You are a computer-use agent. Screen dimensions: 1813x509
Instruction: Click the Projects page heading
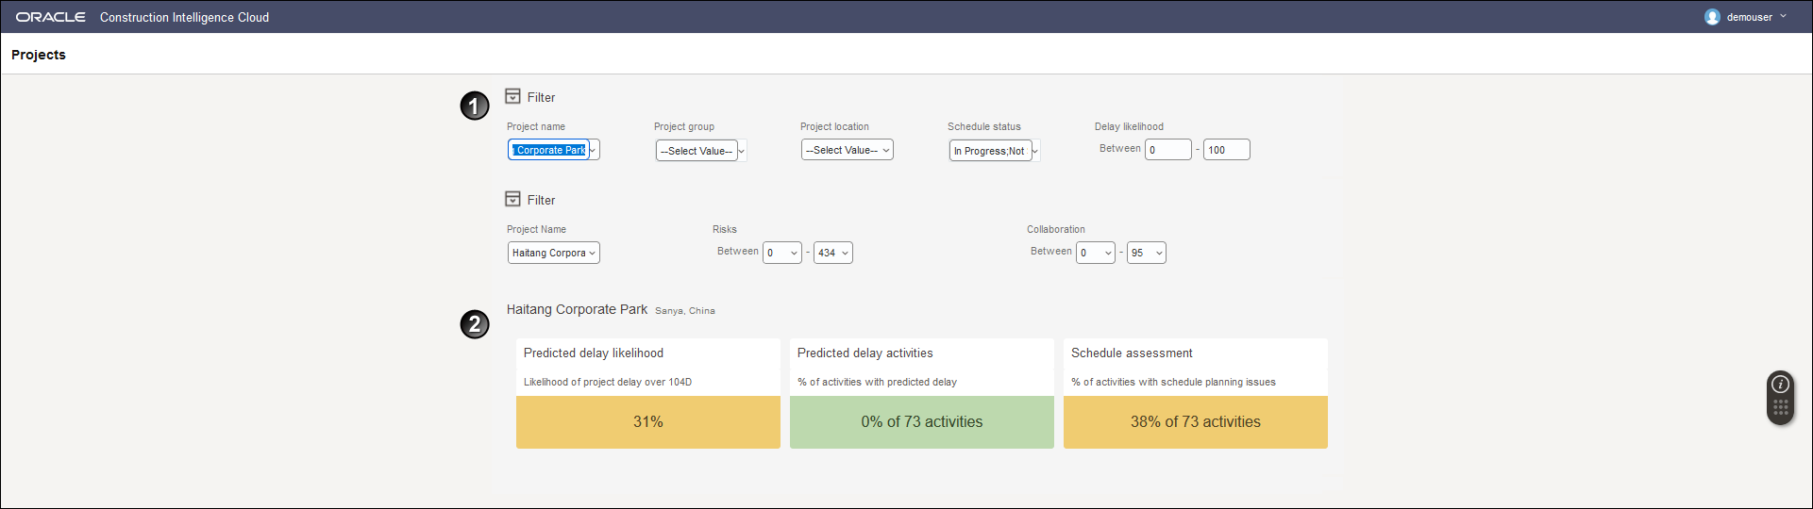(x=39, y=55)
